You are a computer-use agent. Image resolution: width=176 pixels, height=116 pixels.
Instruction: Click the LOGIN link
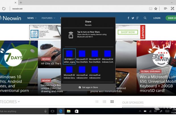coord(157,18)
